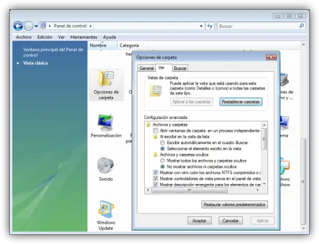Click the settings list vertical scrollbar thumb
The image size is (319, 244).
tap(264, 139)
